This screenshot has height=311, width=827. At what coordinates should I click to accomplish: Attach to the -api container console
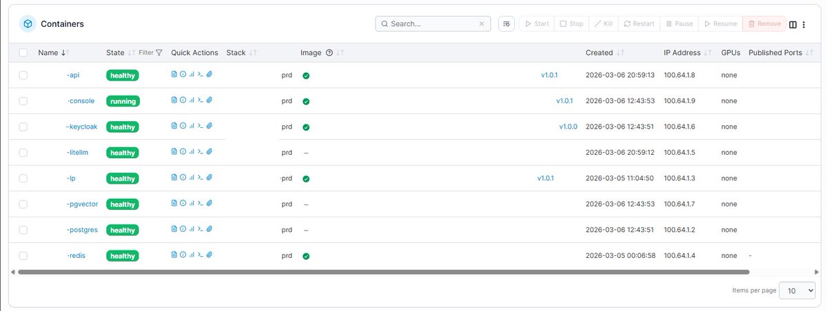point(210,74)
